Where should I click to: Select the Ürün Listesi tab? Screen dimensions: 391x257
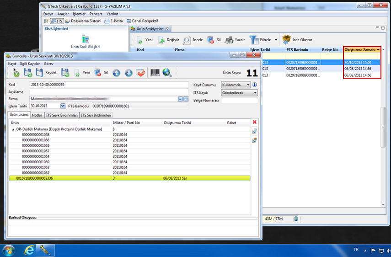(19, 115)
